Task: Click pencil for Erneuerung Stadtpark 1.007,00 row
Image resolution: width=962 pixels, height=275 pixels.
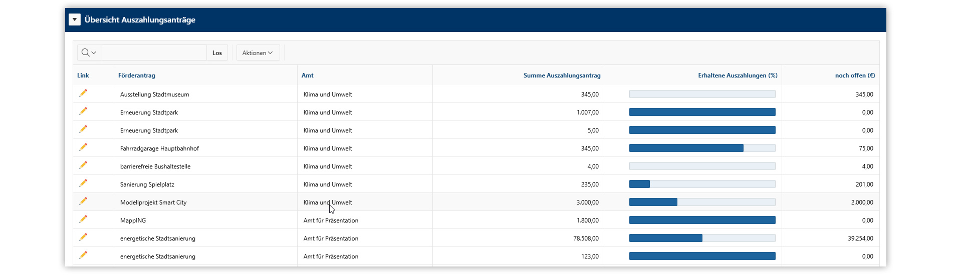Action: click(x=83, y=111)
